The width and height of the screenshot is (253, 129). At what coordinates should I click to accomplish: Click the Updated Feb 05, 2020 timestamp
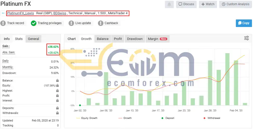tap(45, 120)
